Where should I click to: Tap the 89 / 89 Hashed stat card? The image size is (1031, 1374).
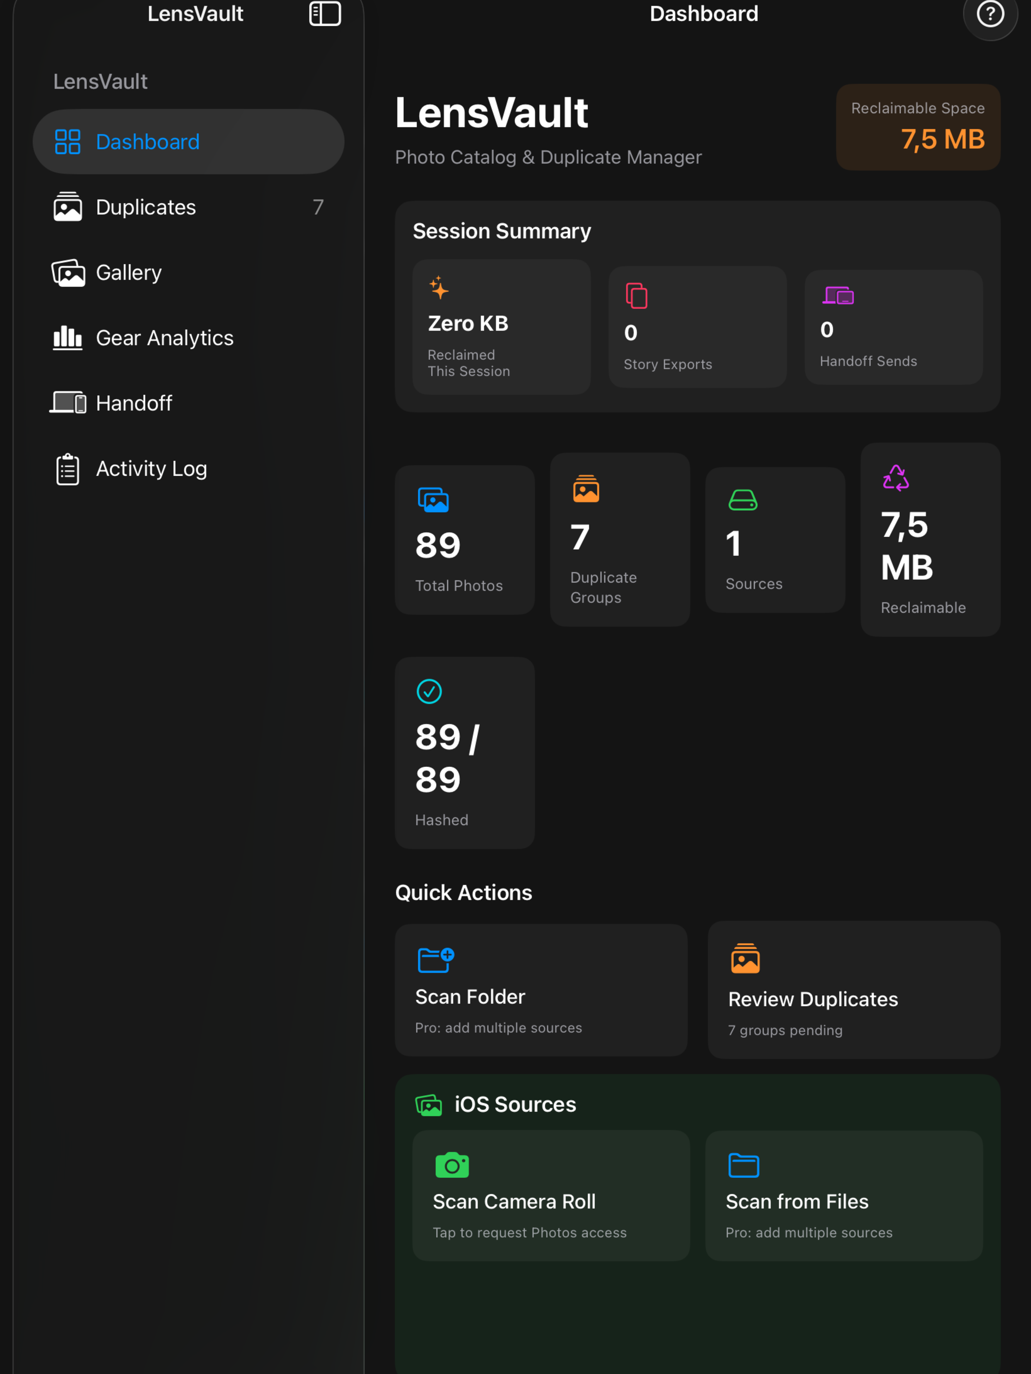tap(464, 753)
